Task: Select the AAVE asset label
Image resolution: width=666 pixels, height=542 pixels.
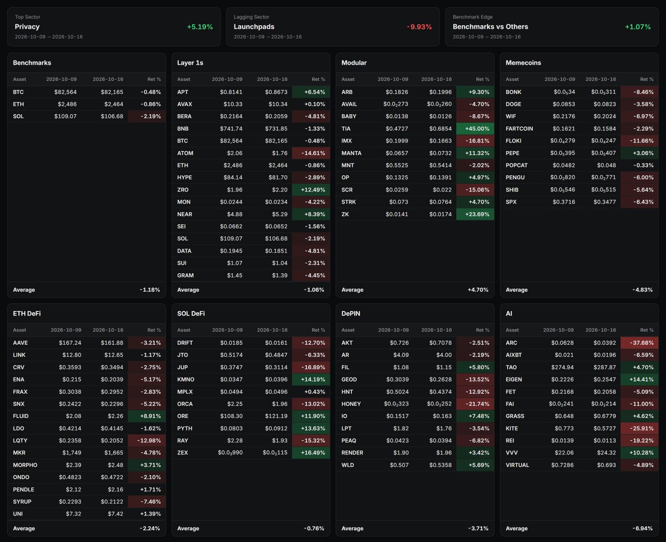Action: pos(20,342)
